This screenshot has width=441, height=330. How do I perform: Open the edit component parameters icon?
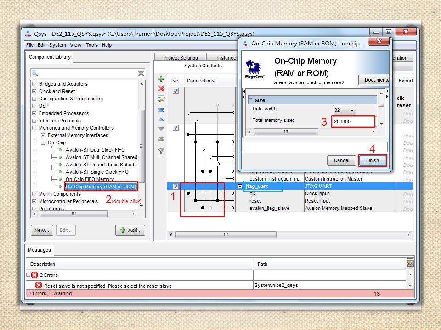pos(161,99)
